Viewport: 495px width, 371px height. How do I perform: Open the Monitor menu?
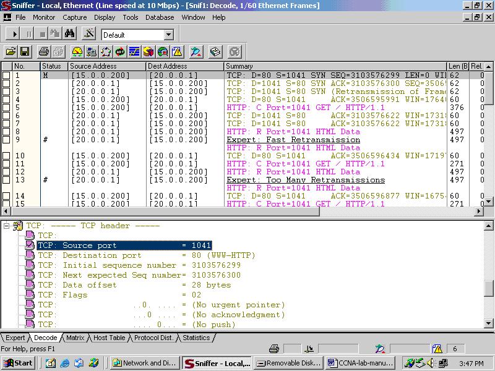pos(44,17)
